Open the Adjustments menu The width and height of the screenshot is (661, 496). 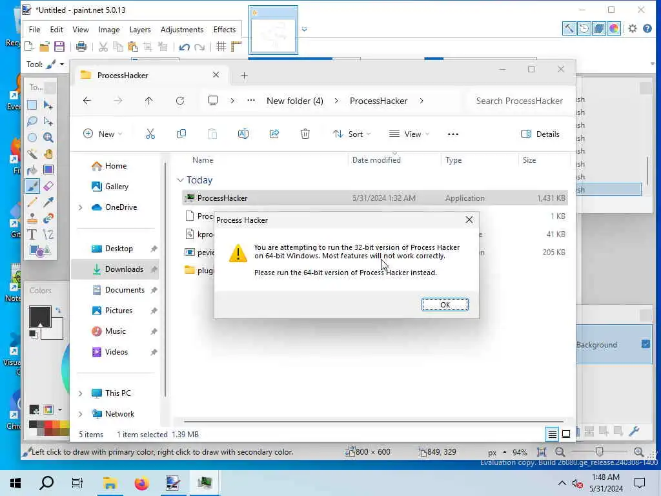coord(181,30)
